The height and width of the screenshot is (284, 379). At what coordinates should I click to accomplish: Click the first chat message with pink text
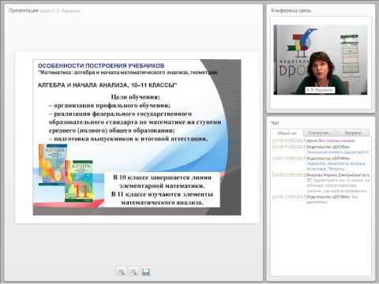(313, 140)
